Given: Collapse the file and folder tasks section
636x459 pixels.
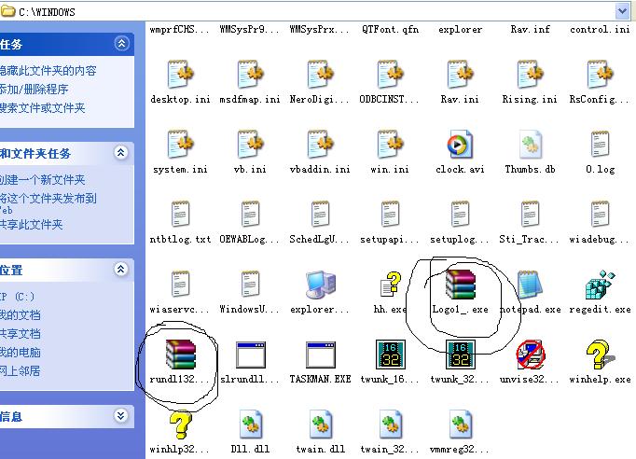Looking at the screenshot, I should click(122, 152).
